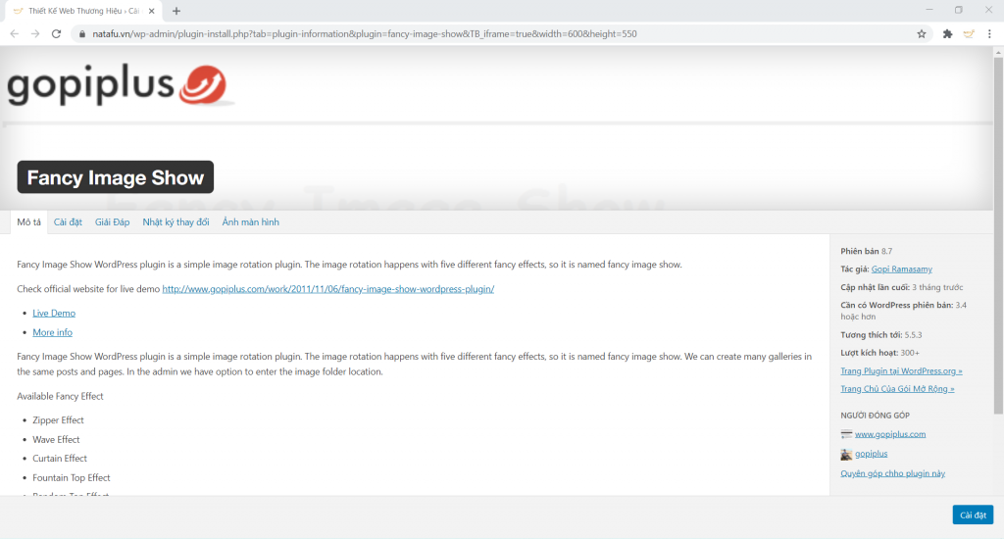Screen dimensions: 1004x539
Task: Open Chrome's three-dot menu
Action: 989,34
